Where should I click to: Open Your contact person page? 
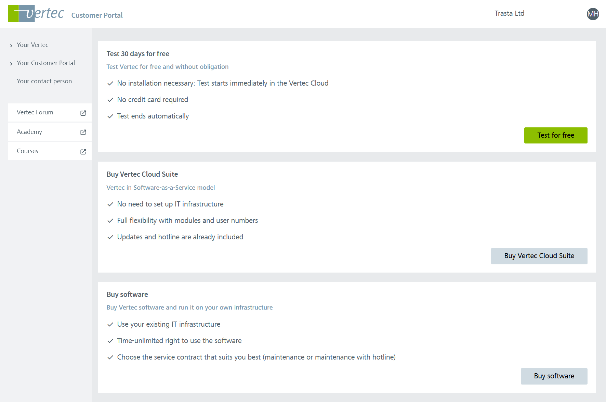[x=44, y=81]
